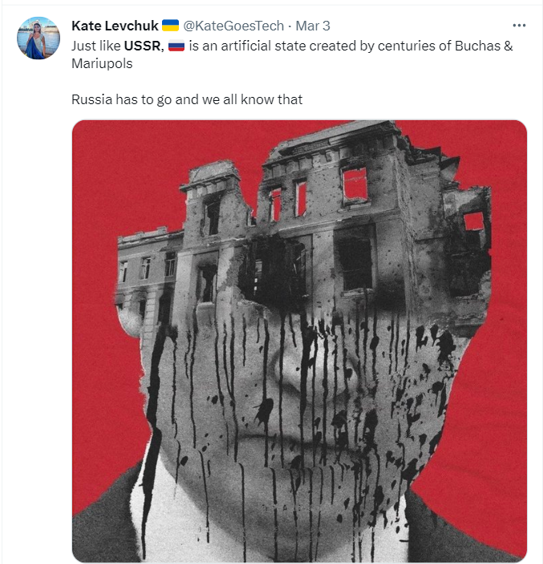Open the tweet via the Mar 3 timestamp

coord(313,26)
